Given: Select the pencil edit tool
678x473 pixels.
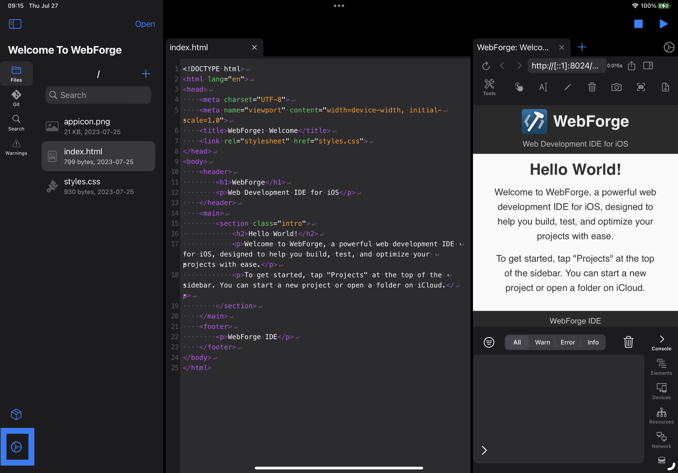Looking at the screenshot, I should click(x=568, y=87).
